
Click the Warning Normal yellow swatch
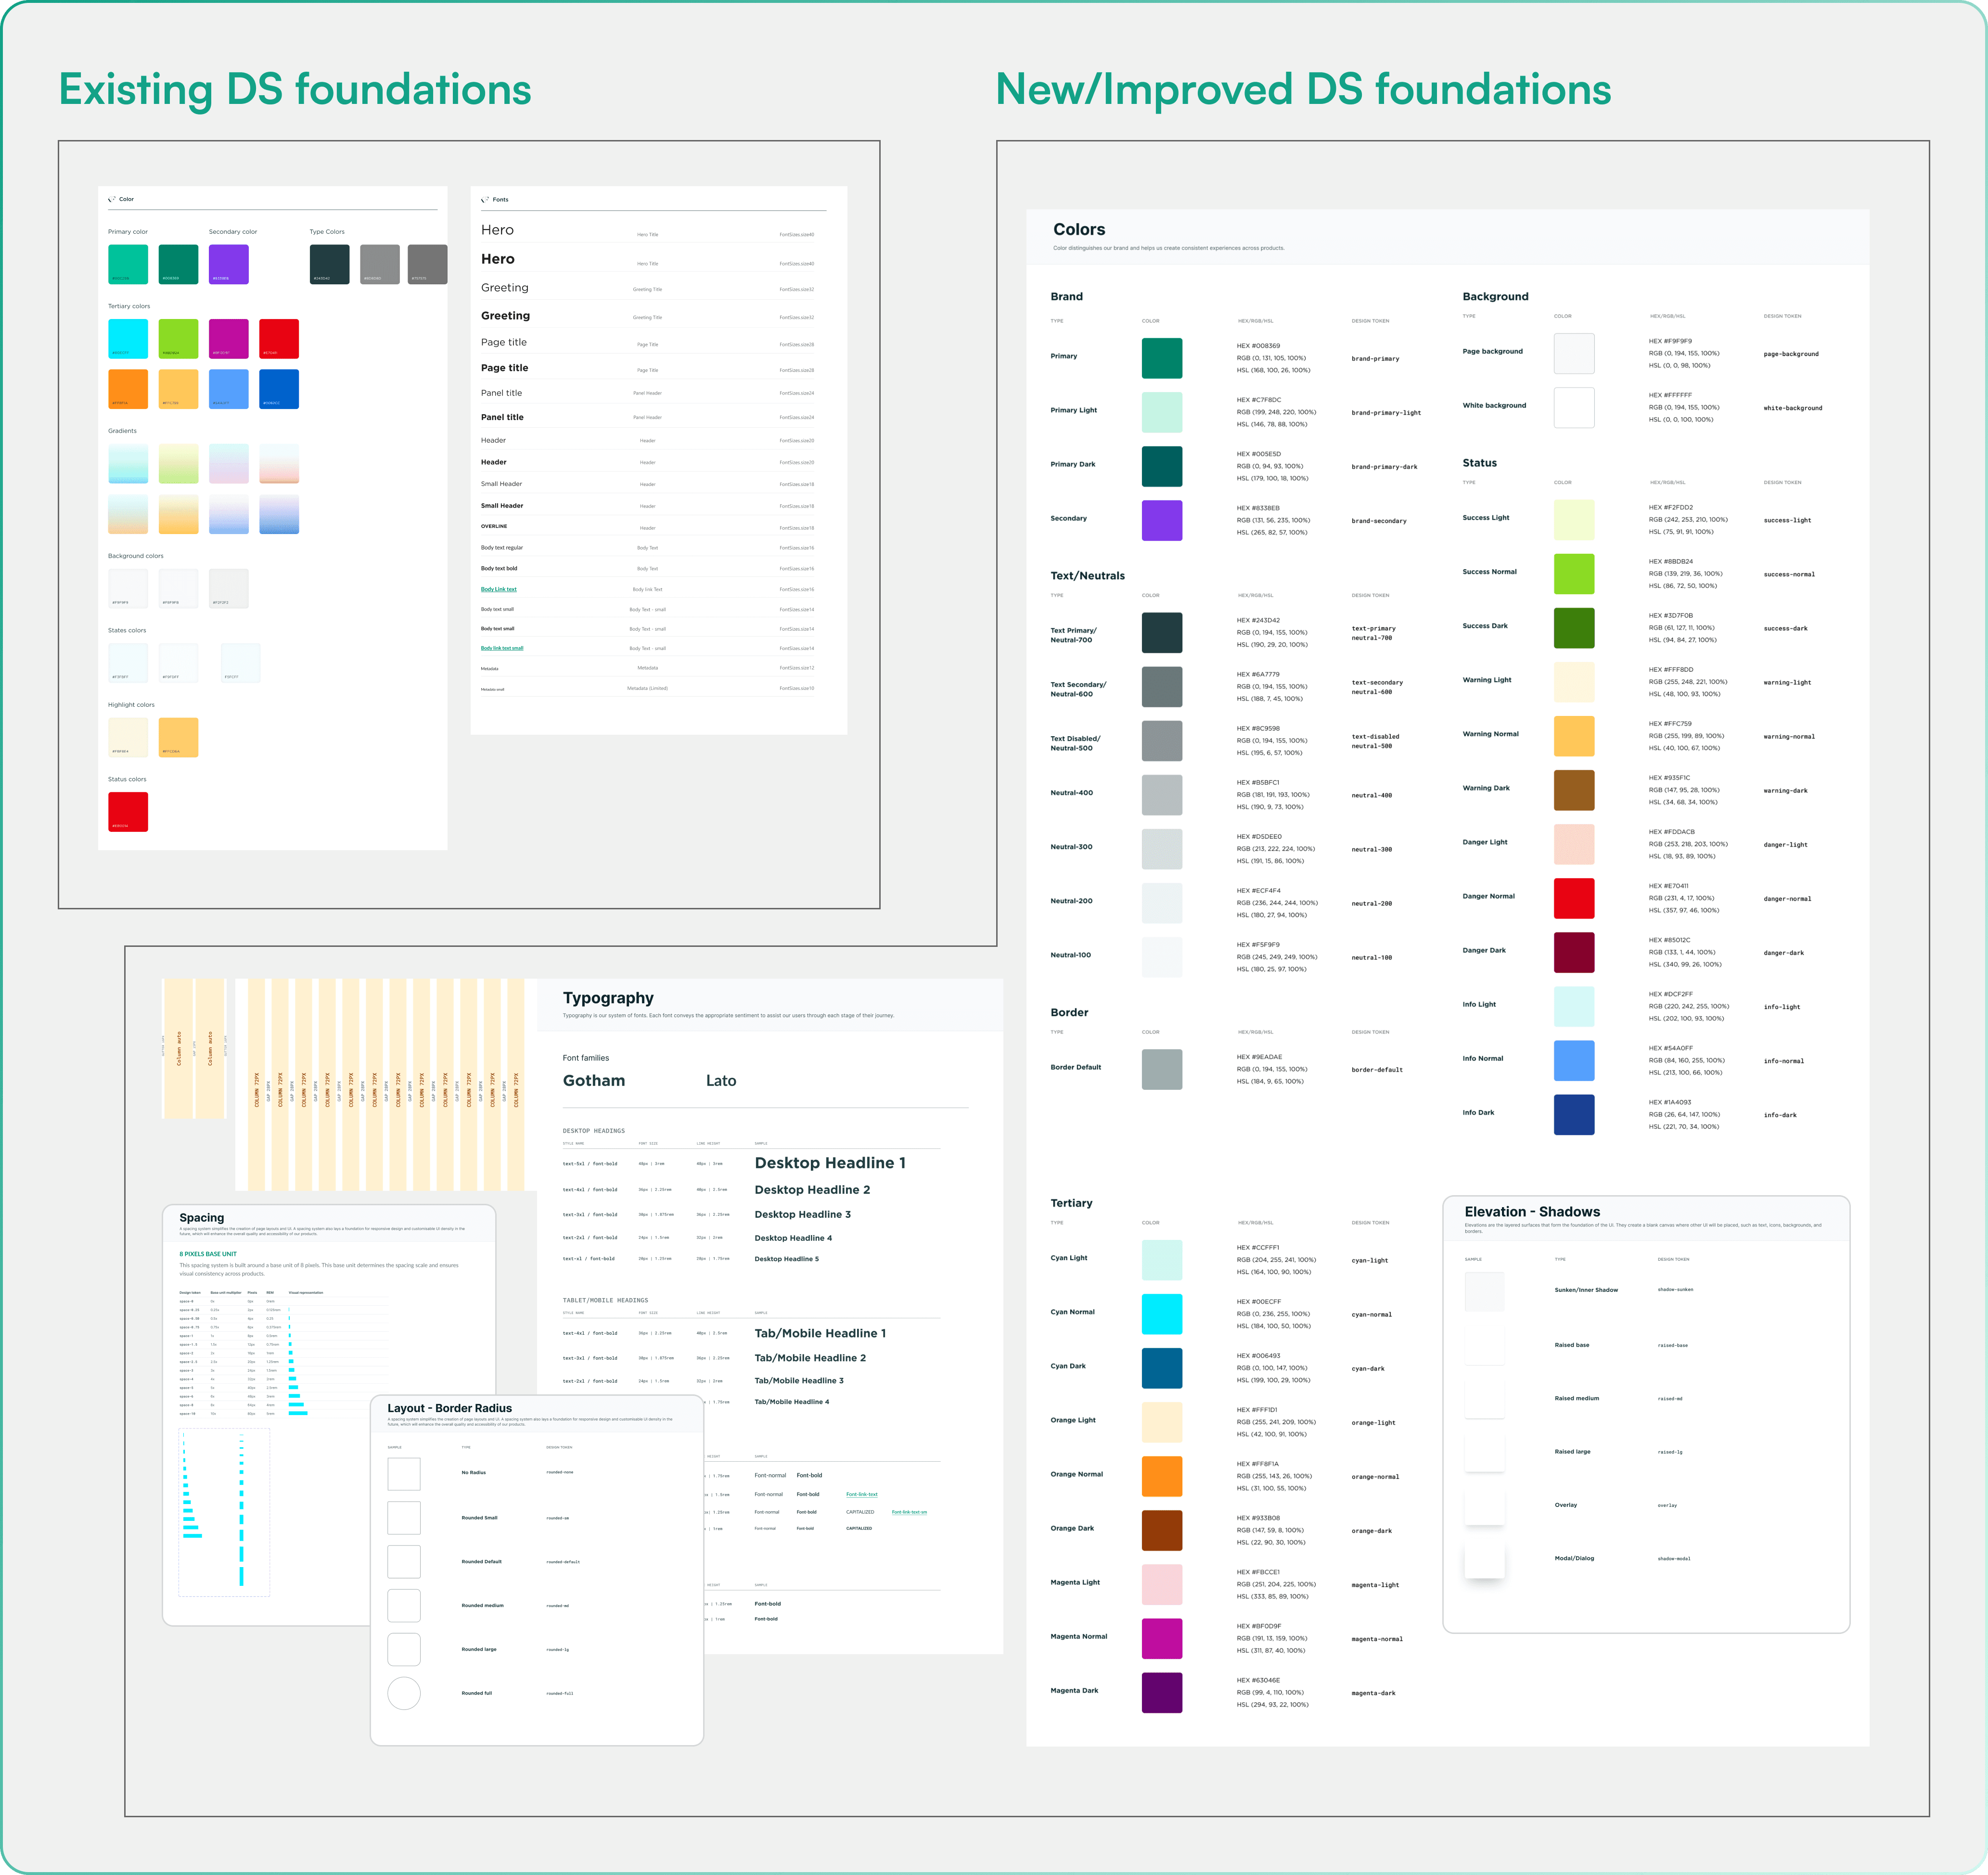point(1573,736)
